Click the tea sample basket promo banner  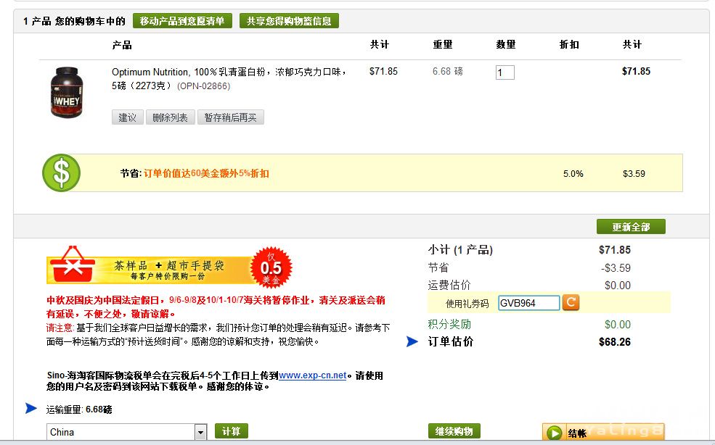point(169,267)
